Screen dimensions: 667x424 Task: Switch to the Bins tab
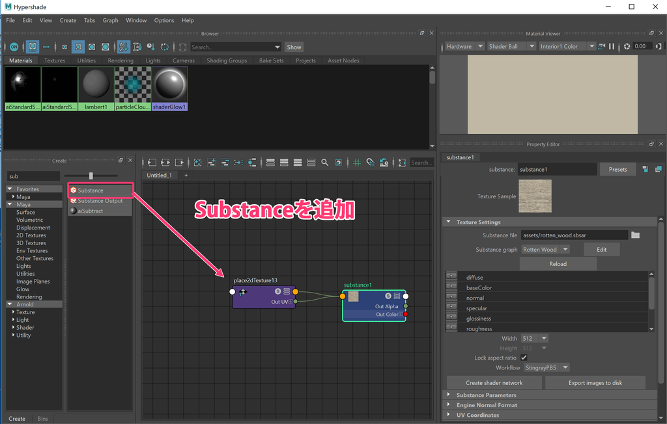[42, 419]
